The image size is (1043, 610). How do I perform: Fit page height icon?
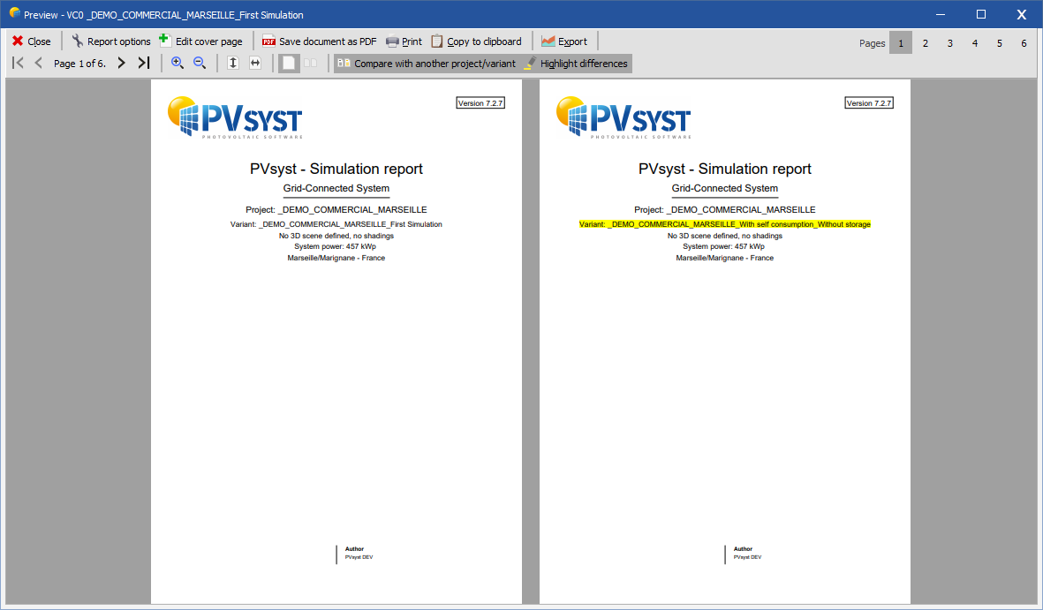[x=233, y=64]
